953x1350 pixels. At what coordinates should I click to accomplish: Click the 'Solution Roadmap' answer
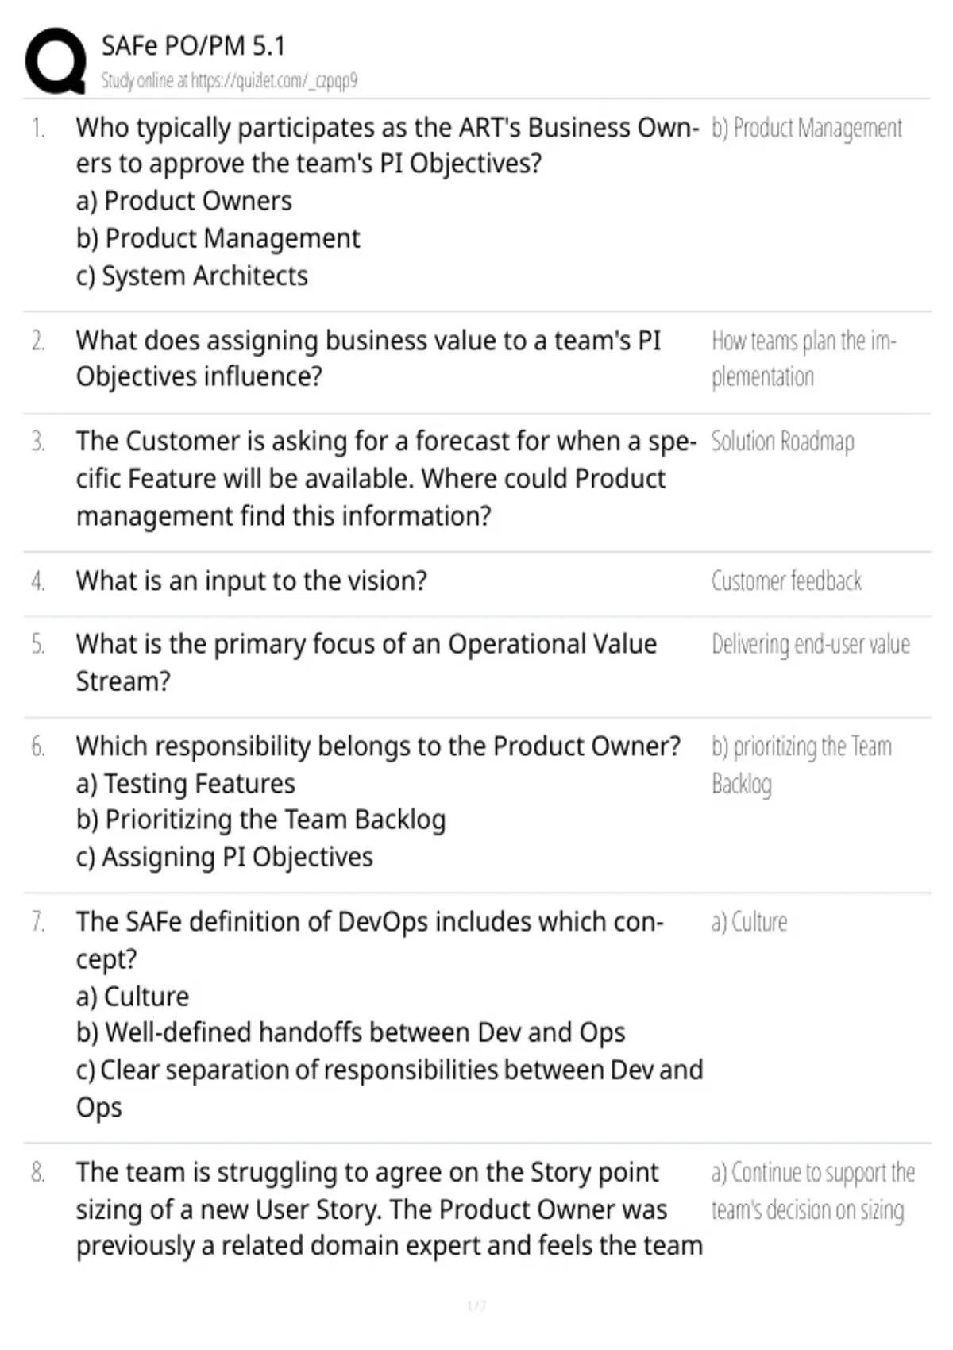click(783, 442)
